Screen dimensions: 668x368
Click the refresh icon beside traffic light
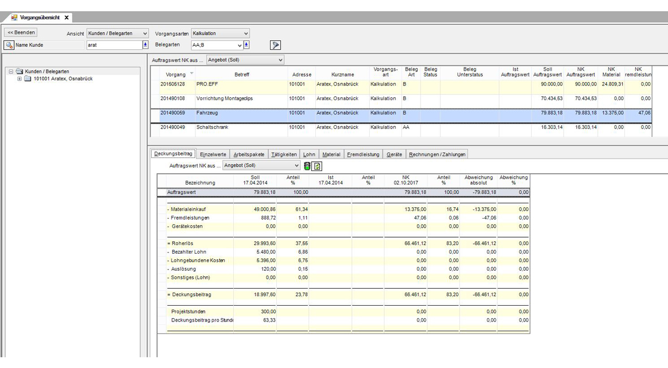[317, 166]
